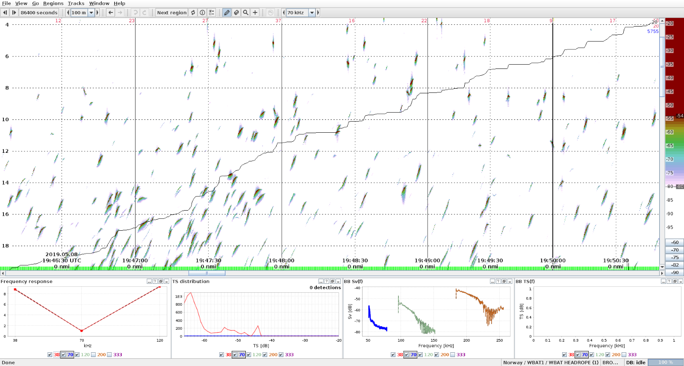The width and height of the screenshot is (684, 366).
Task: Uncheck 38 kHz in the TS distribution panel
Action: click(x=221, y=354)
